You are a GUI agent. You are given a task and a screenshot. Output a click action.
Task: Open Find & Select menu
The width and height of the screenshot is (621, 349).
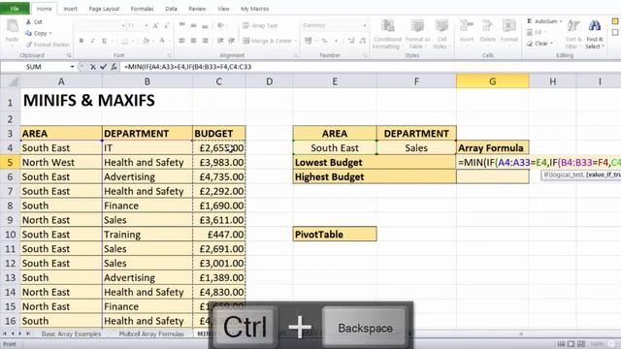pyautogui.click(x=595, y=35)
